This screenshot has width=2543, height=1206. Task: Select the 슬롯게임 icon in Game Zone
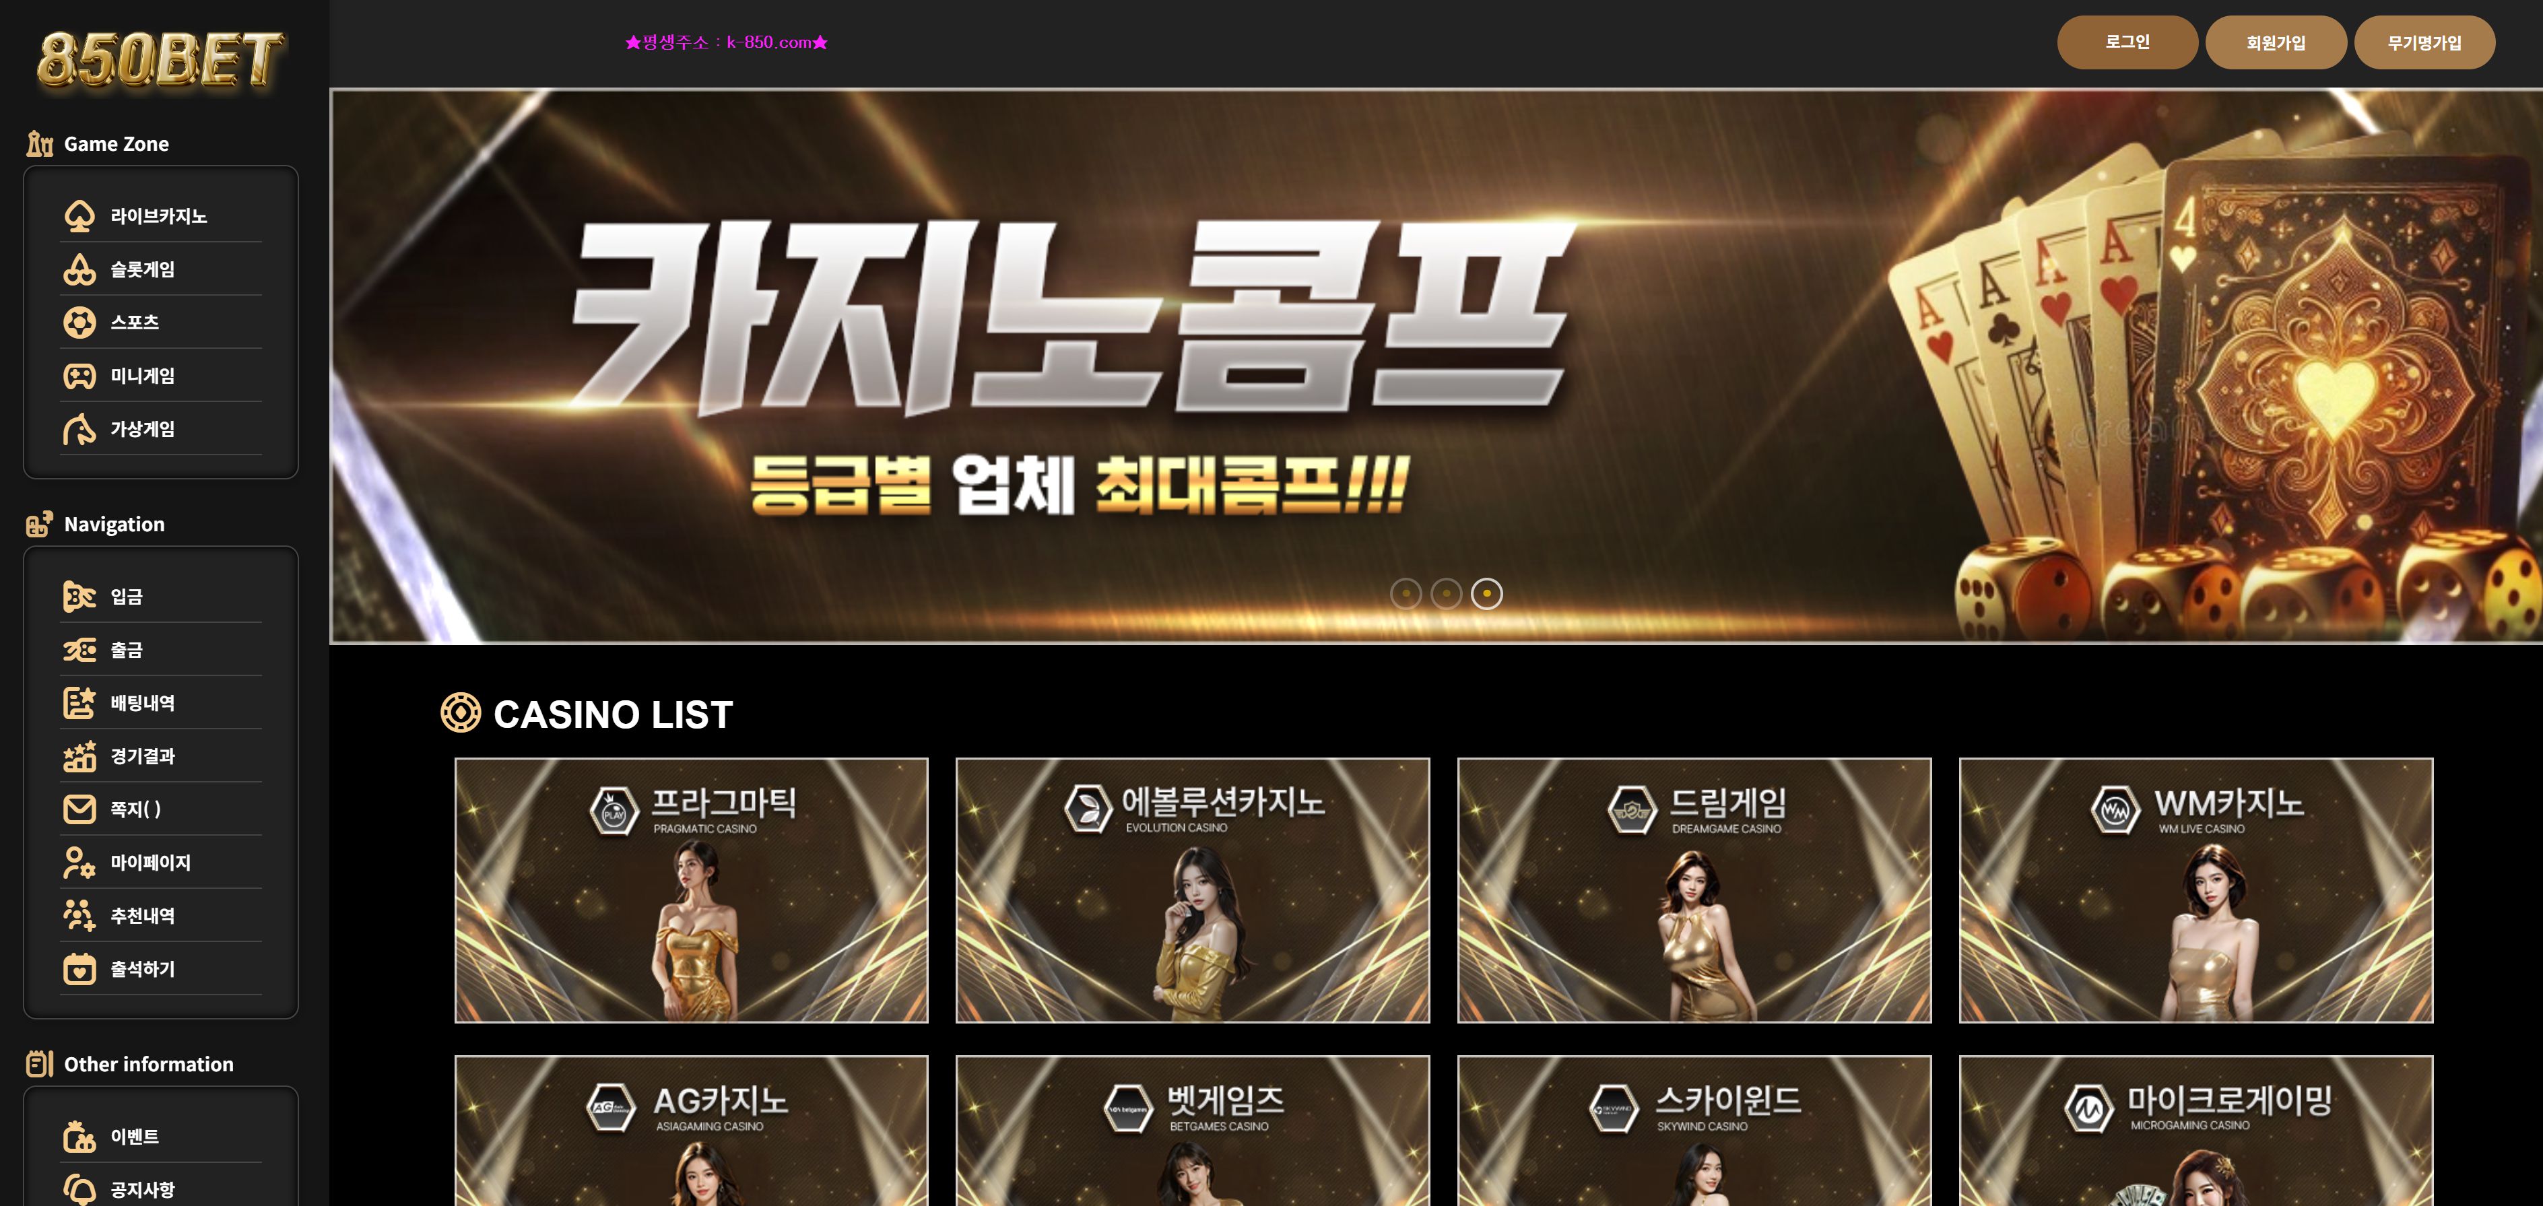pyautogui.click(x=79, y=269)
